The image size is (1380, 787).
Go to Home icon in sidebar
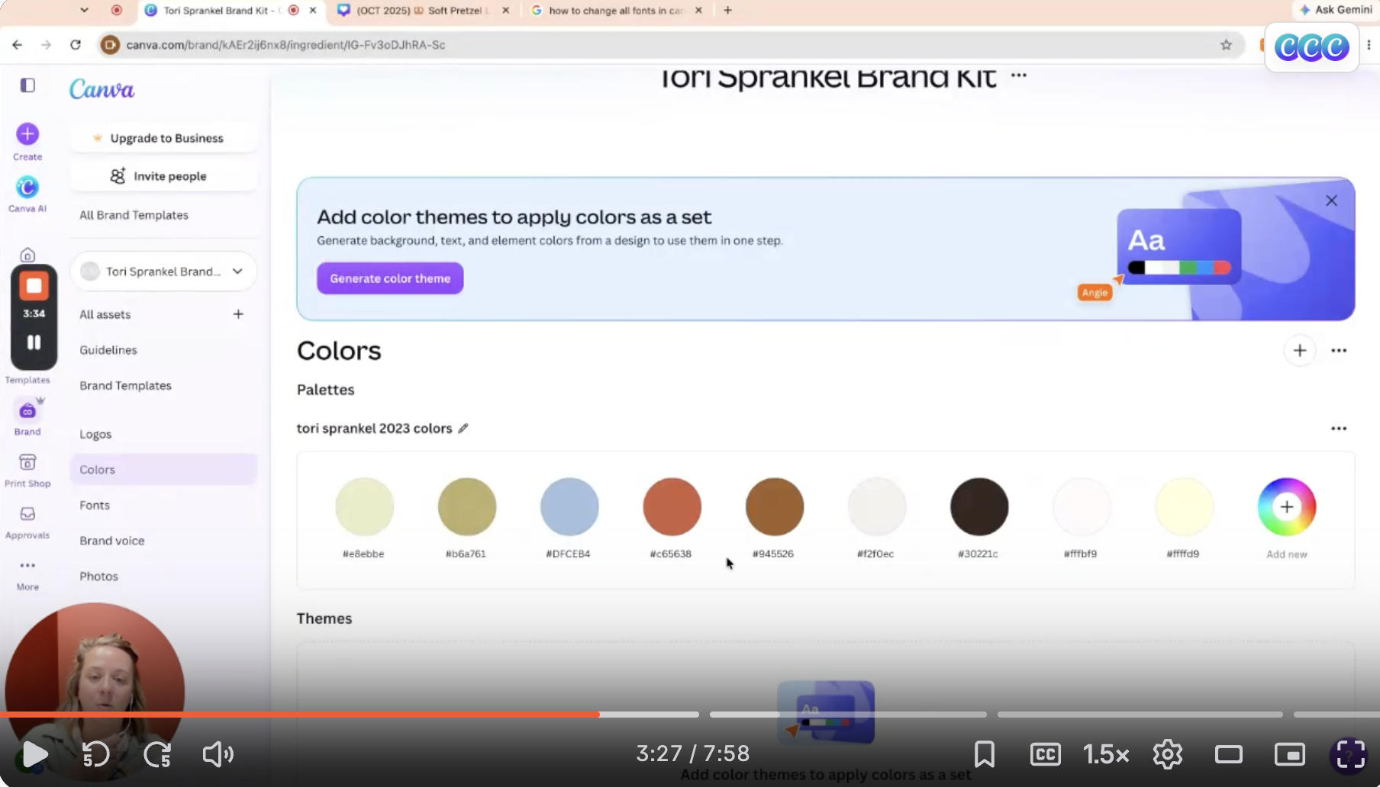point(27,255)
